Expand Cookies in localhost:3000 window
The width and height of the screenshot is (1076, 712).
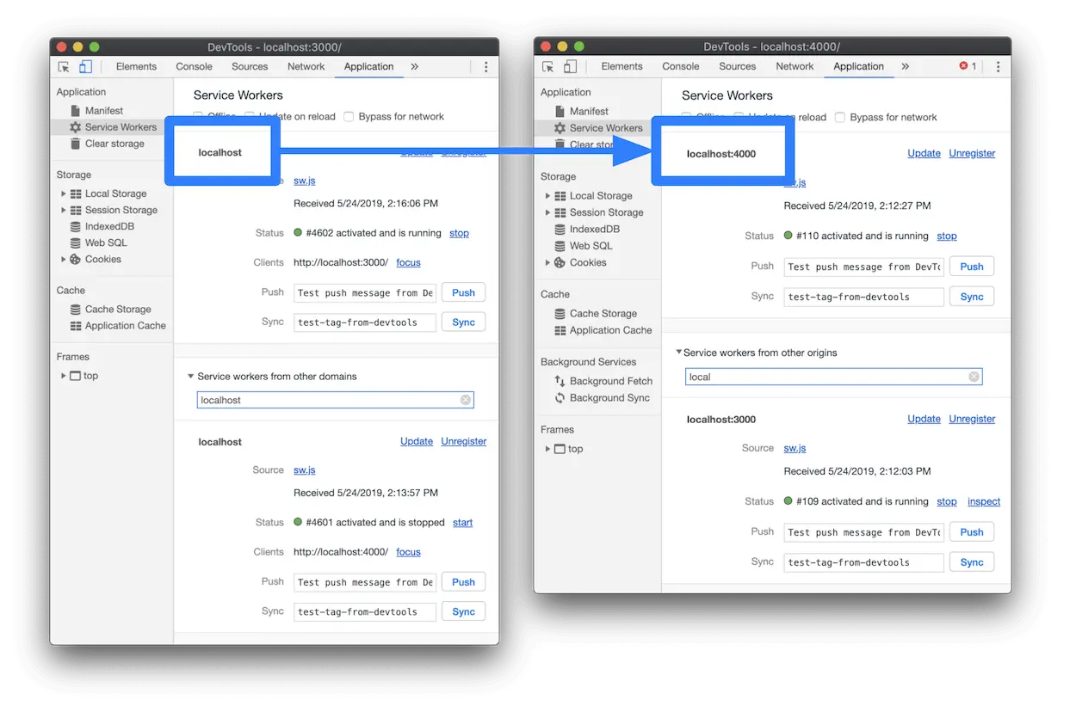63,259
